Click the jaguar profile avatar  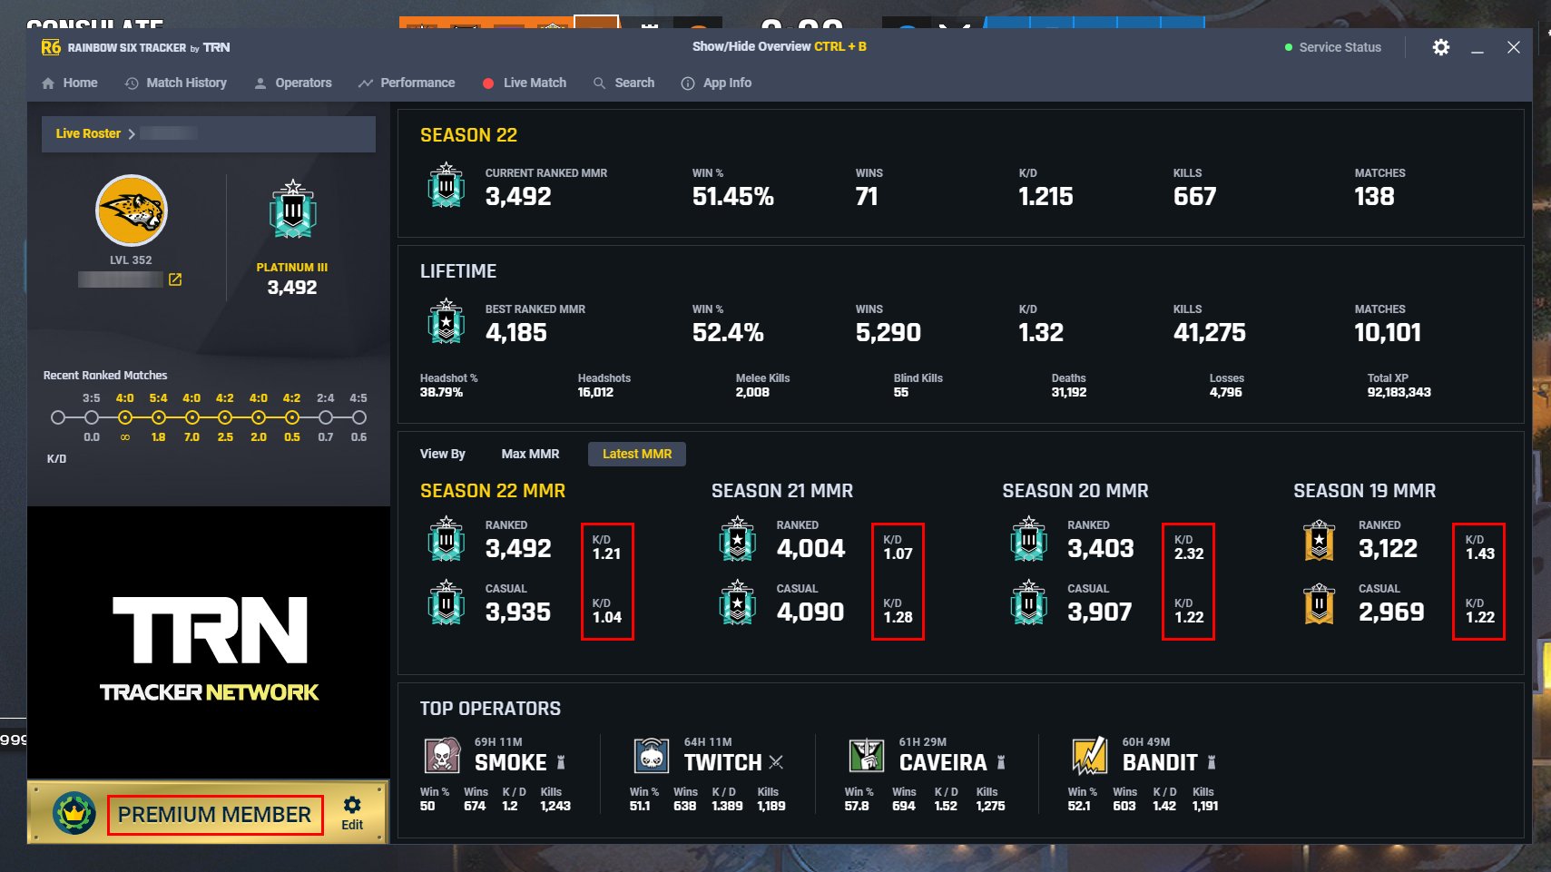click(x=132, y=211)
